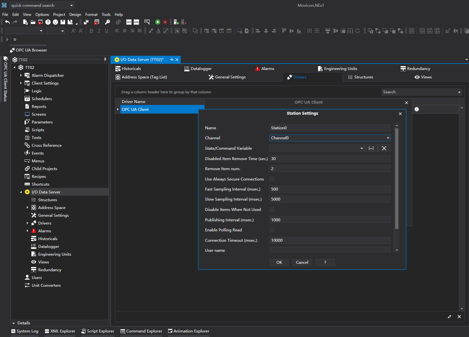
Task: Click the delete X icon at bottom right
Action: click(459, 317)
